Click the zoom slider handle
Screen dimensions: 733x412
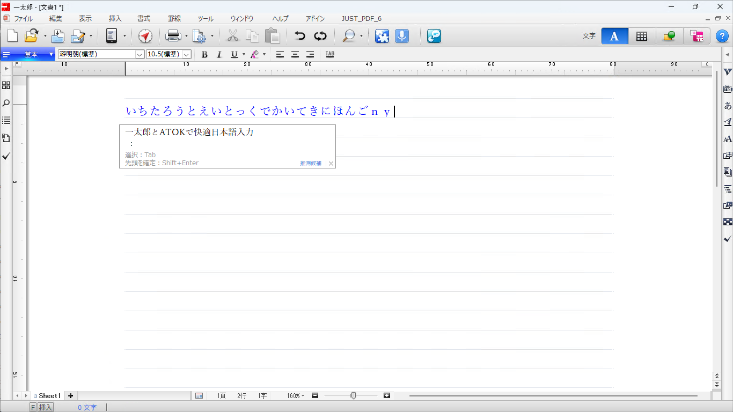pyautogui.click(x=353, y=395)
